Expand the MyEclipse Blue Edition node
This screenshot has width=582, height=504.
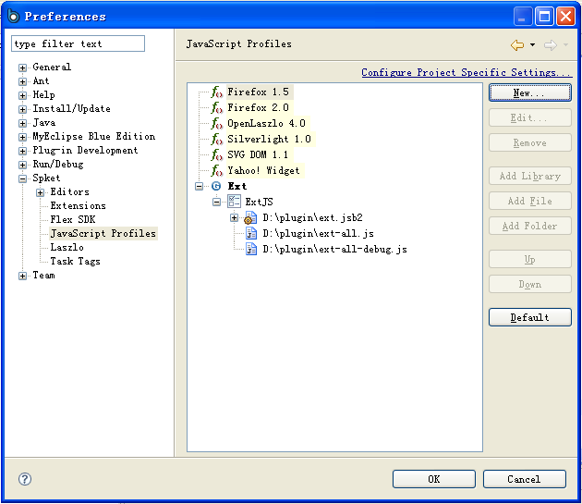[23, 137]
